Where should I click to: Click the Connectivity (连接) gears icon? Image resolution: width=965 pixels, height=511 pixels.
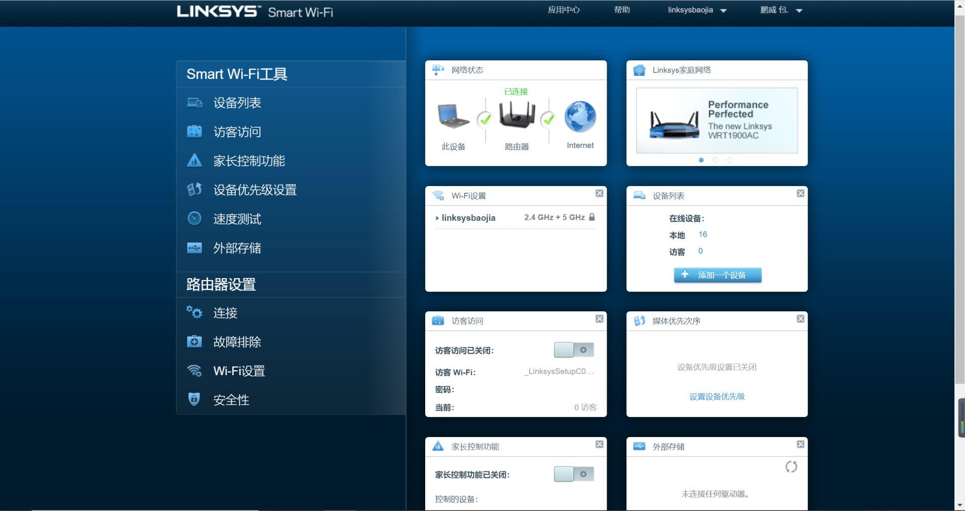pos(195,312)
